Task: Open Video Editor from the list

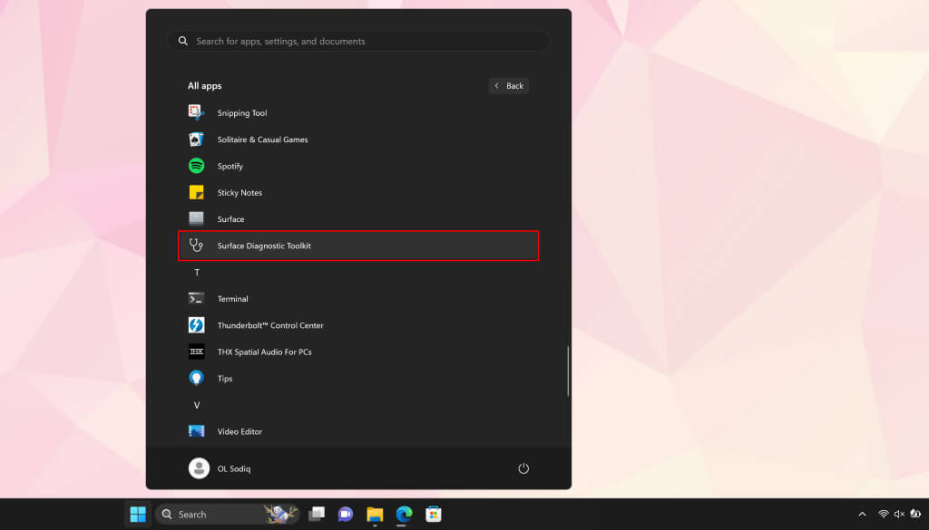Action: coord(239,431)
